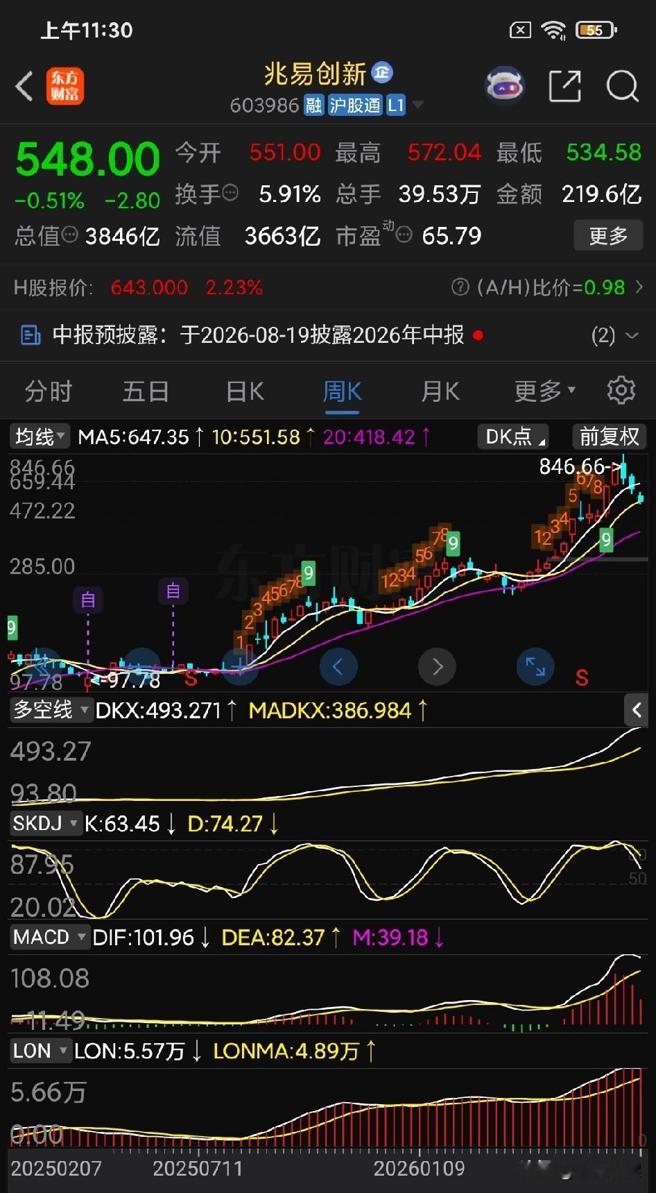
Task: Tap the announcement document icon
Action: 31,335
